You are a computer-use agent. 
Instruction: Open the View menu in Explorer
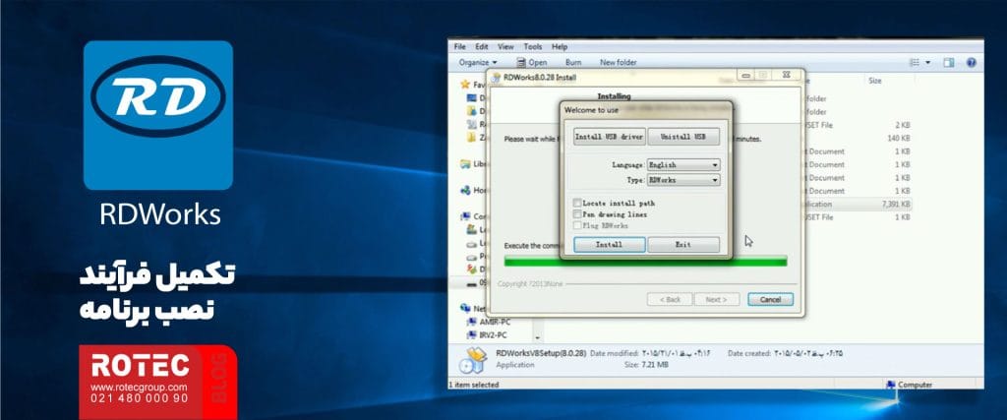pos(505,47)
